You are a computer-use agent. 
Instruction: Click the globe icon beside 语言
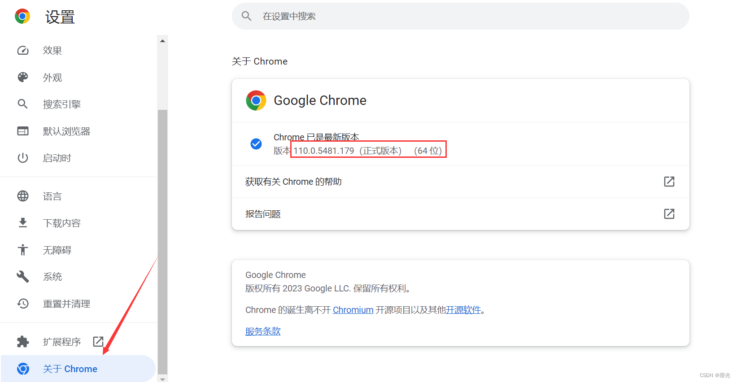pyautogui.click(x=23, y=196)
